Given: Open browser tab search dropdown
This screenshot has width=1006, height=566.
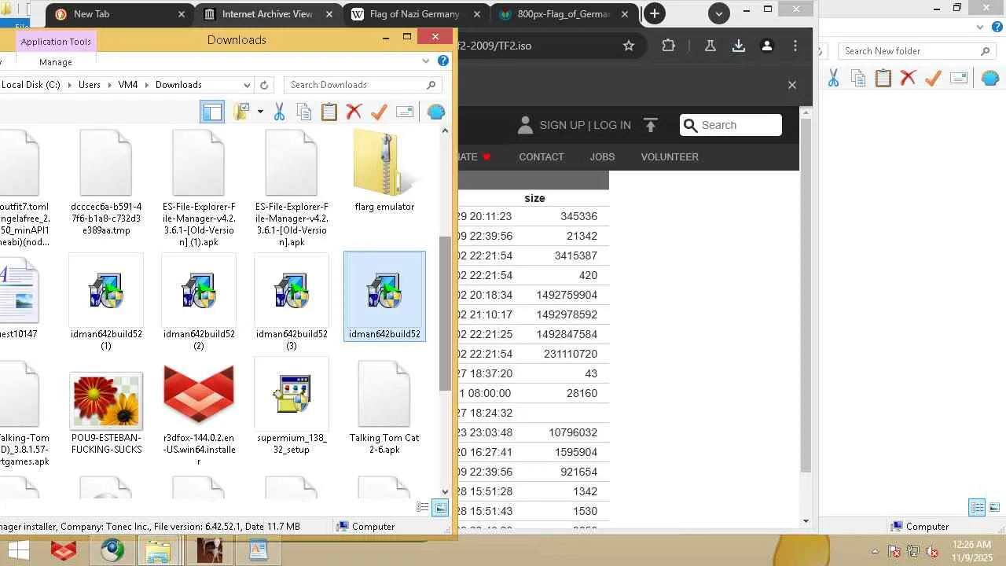Looking at the screenshot, I should (718, 13).
